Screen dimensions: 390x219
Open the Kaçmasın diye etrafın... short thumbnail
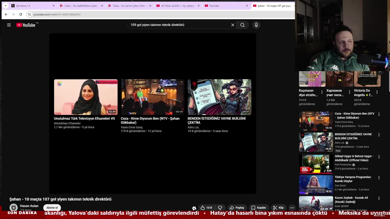point(312,79)
